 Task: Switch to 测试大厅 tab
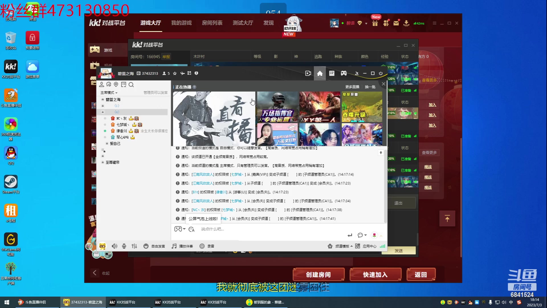(x=243, y=23)
